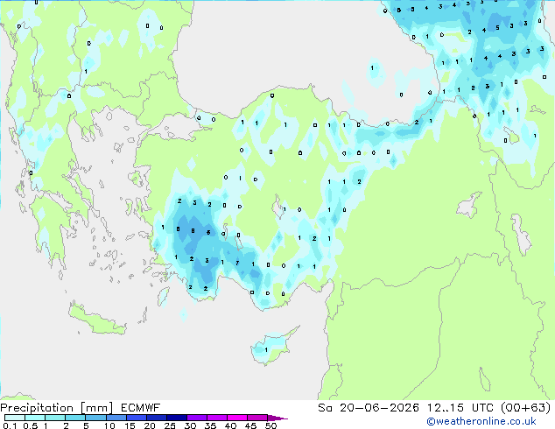Click the forecast offset '(00+63)'

(x=526, y=408)
